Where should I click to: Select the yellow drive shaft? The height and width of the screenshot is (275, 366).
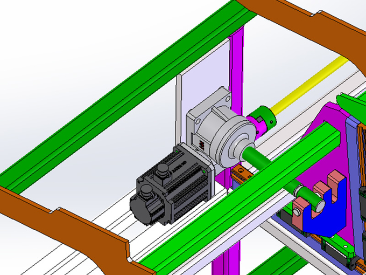(x=311, y=85)
